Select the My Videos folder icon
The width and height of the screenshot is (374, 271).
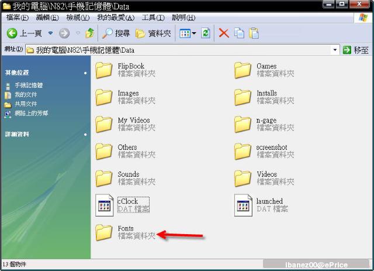pos(104,124)
